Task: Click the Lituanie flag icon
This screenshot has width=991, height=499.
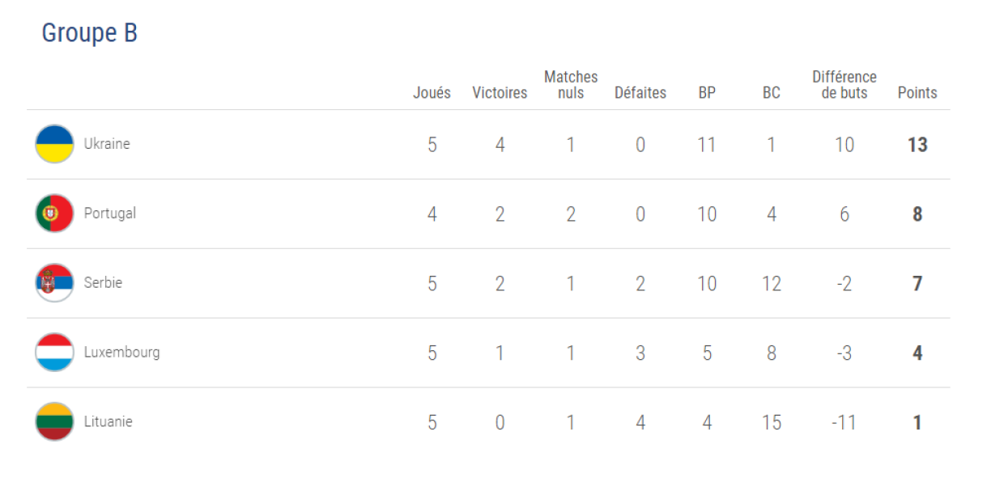Action: click(54, 422)
